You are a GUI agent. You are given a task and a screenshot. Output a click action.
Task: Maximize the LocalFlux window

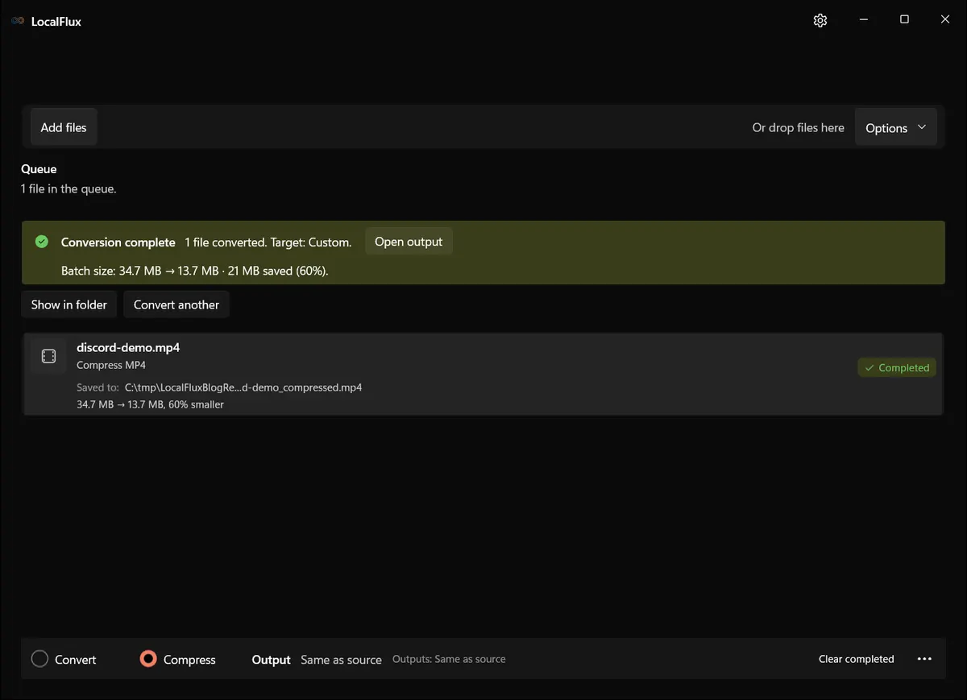[x=904, y=20]
